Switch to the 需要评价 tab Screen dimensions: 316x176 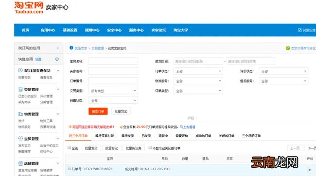click(x=182, y=136)
